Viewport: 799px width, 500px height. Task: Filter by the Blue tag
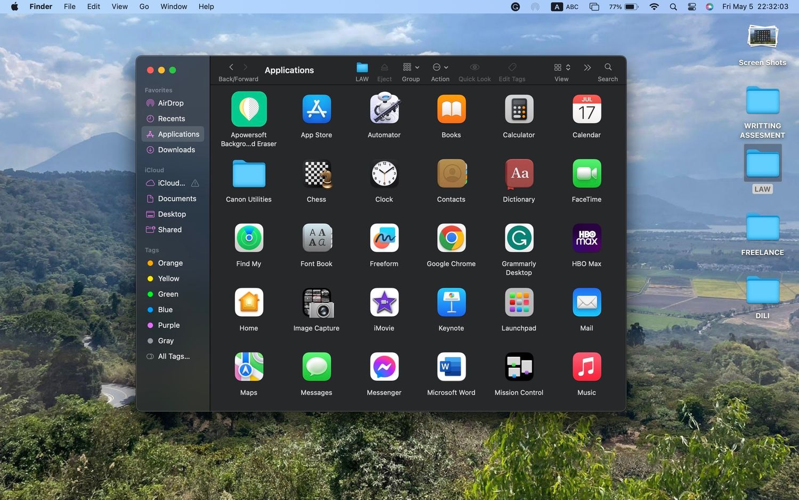tap(173, 310)
